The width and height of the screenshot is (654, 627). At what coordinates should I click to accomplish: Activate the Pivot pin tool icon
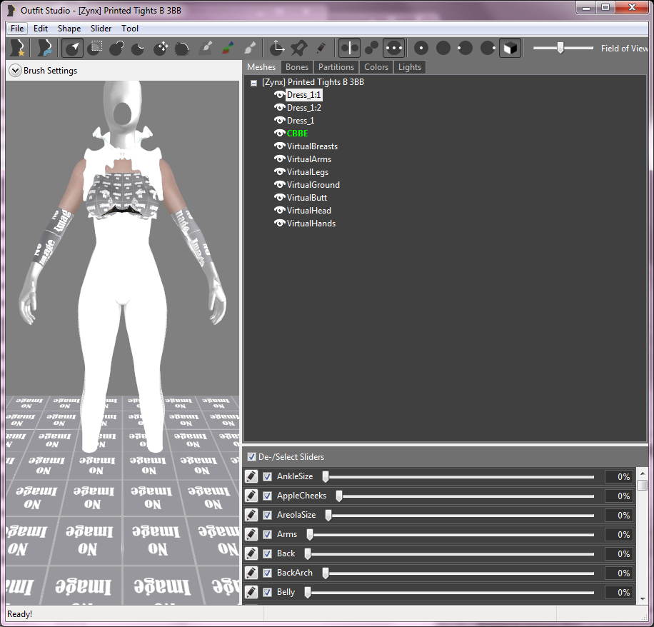(298, 48)
